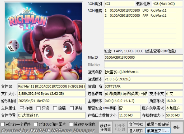This screenshot has height=134, width=184.
Task: Click the empty Title Key field
Action: [x=144, y=65]
